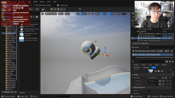This screenshot has width=175, height=98.
Task: Browse to material asset folder icon
Action: (x=159, y=71)
